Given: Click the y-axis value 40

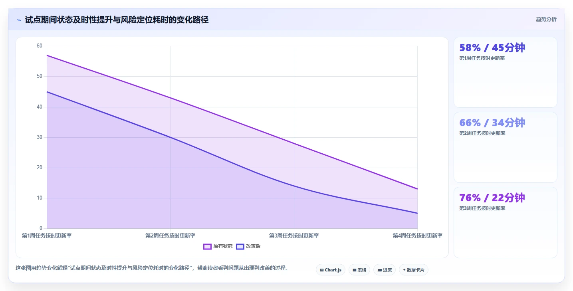Looking at the screenshot, I should pyautogui.click(x=39, y=107).
